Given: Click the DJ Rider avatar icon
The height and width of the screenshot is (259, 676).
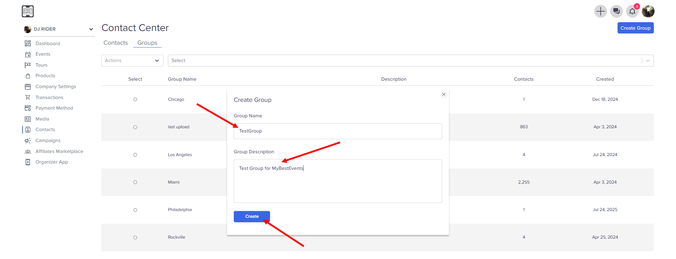Looking at the screenshot, I should (x=27, y=29).
